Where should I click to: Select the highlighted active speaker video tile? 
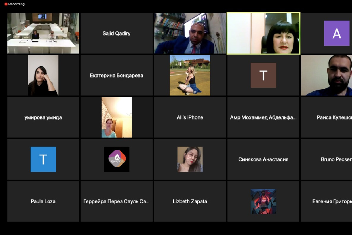[263, 33]
